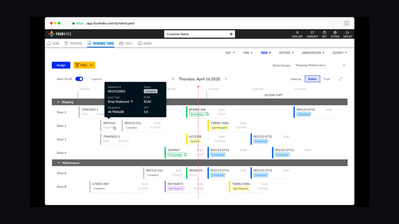Select Spot Request 730062-004x on Door B
Screen dimensions: 399x224
click(249, 186)
